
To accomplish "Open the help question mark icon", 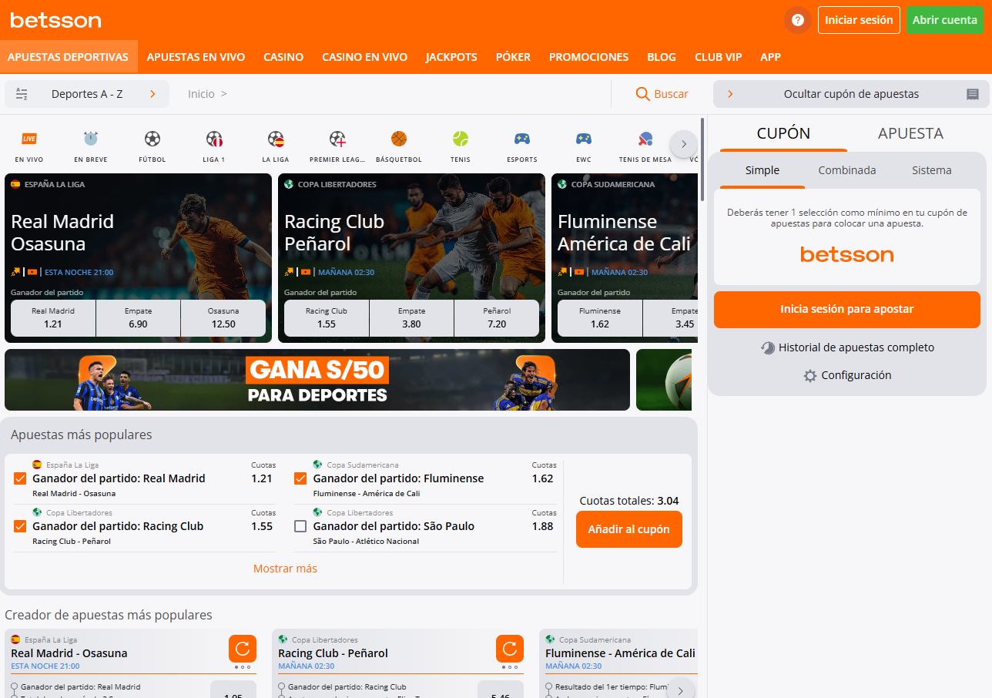I will pos(797,20).
